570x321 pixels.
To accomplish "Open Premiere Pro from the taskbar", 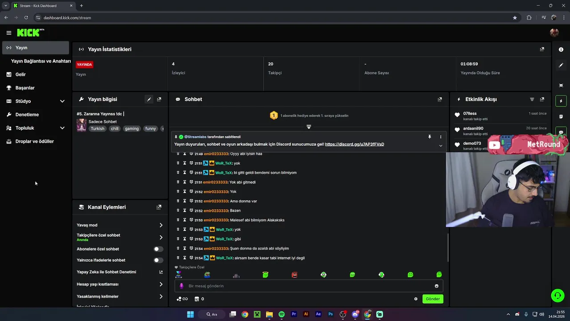I will [294, 314].
